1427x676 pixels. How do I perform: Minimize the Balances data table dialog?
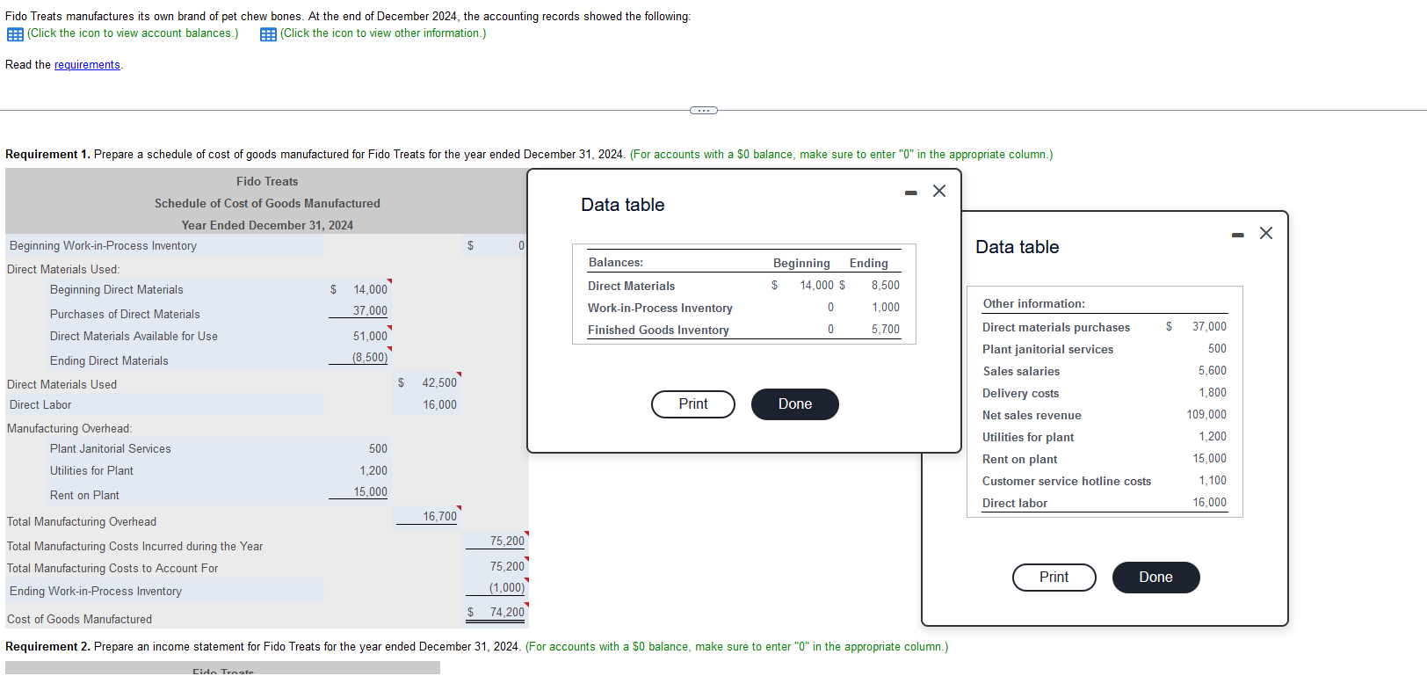(911, 193)
